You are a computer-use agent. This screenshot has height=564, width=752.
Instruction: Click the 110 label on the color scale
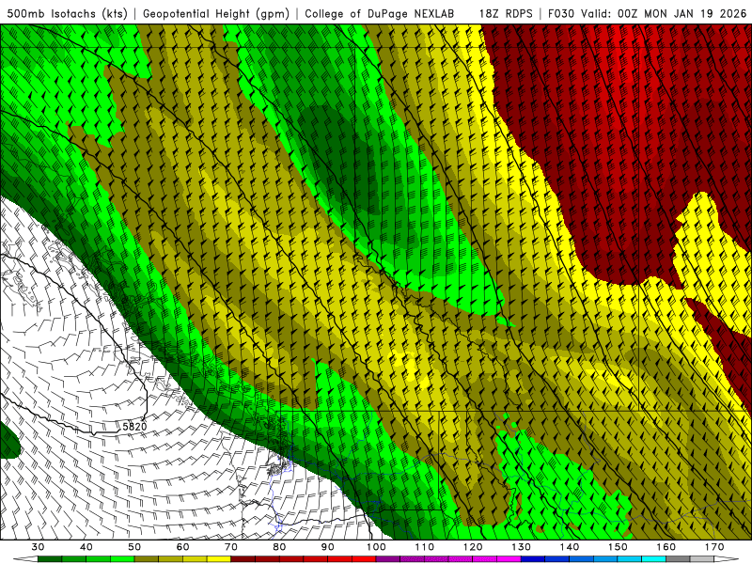click(x=425, y=547)
